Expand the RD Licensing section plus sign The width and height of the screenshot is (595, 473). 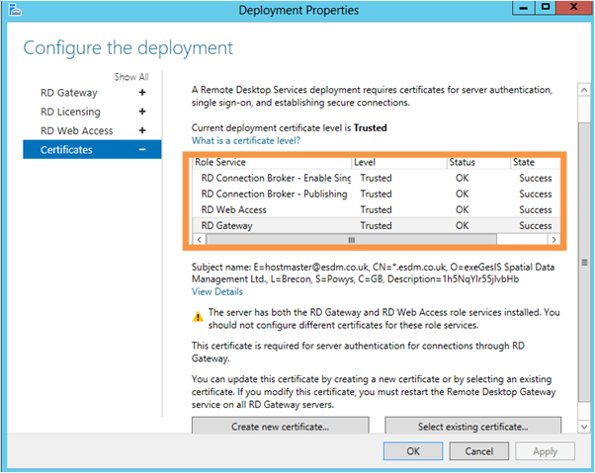(x=142, y=112)
